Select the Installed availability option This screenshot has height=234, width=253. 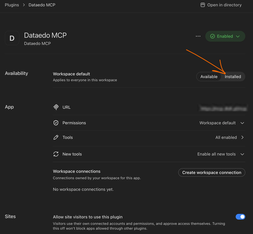pos(233,77)
